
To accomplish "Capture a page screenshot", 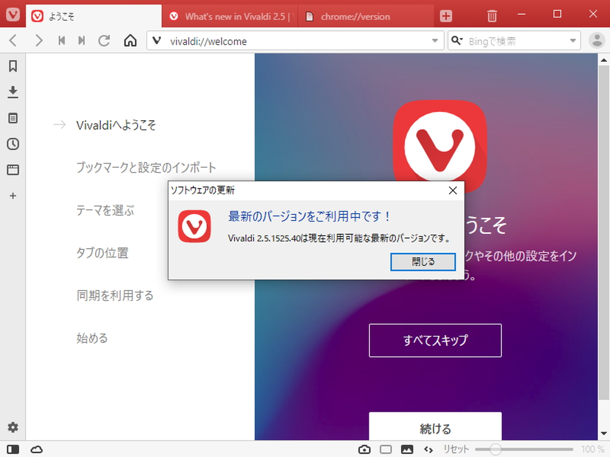I will (x=364, y=449).
